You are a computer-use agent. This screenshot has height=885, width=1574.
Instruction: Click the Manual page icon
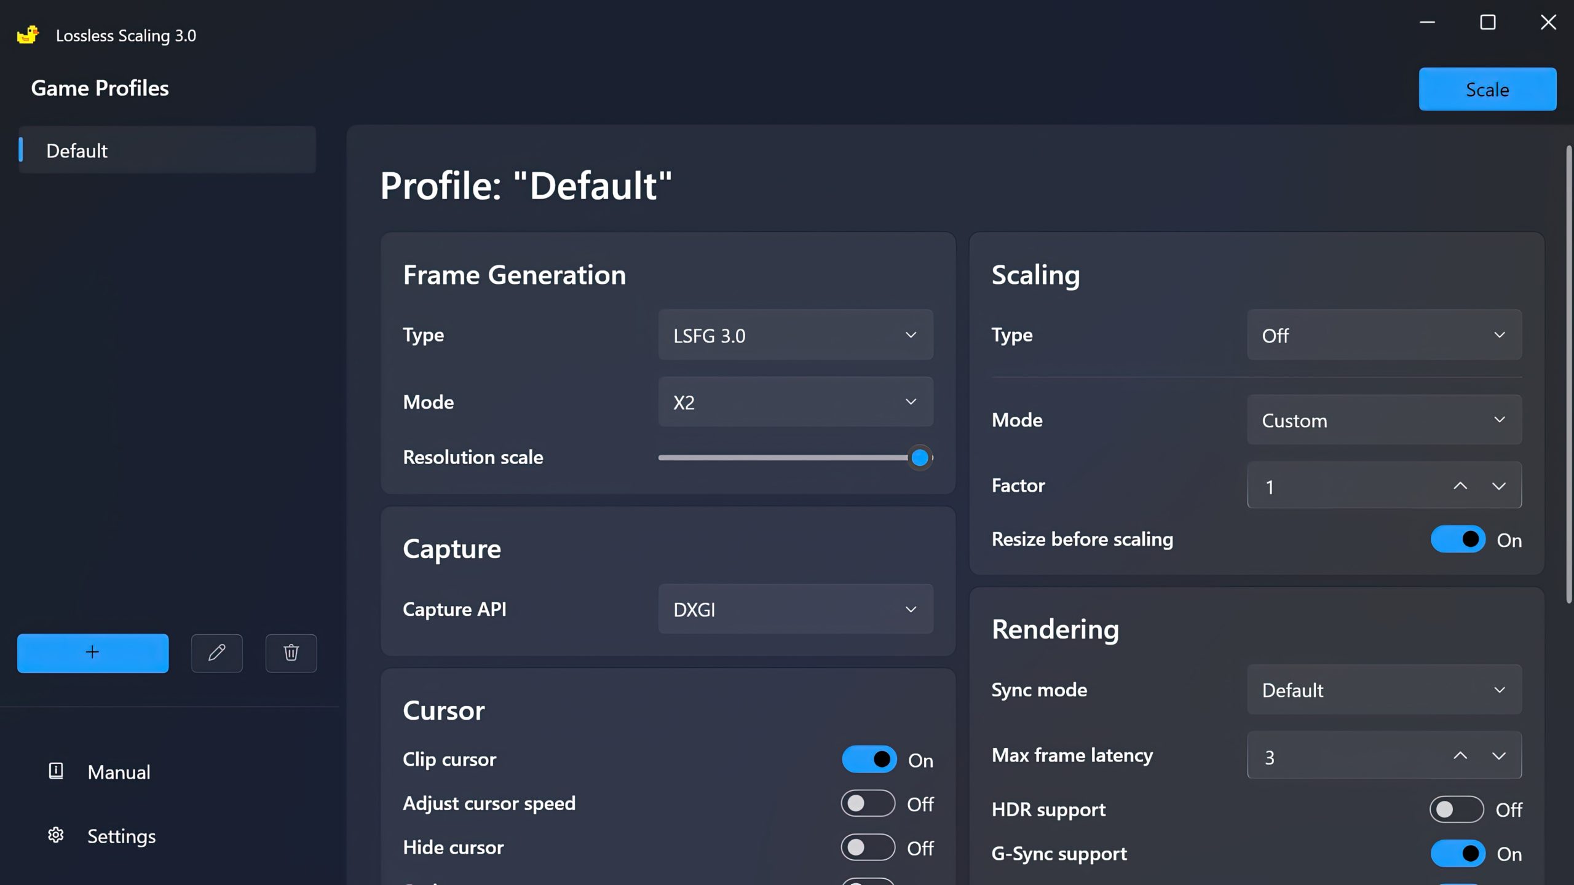click(x=55, y=771)
